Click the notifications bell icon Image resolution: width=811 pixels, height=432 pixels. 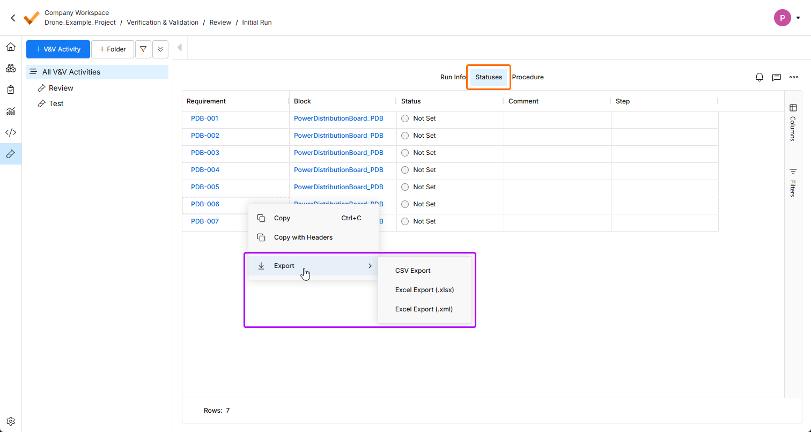pyautogui.click(x=760, y=77)
